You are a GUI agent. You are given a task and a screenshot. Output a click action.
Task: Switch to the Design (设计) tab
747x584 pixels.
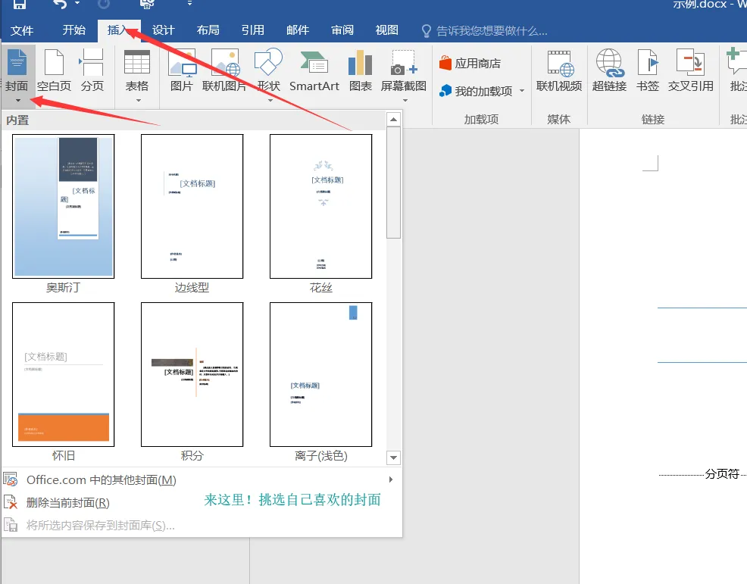(x=163, y=30)
